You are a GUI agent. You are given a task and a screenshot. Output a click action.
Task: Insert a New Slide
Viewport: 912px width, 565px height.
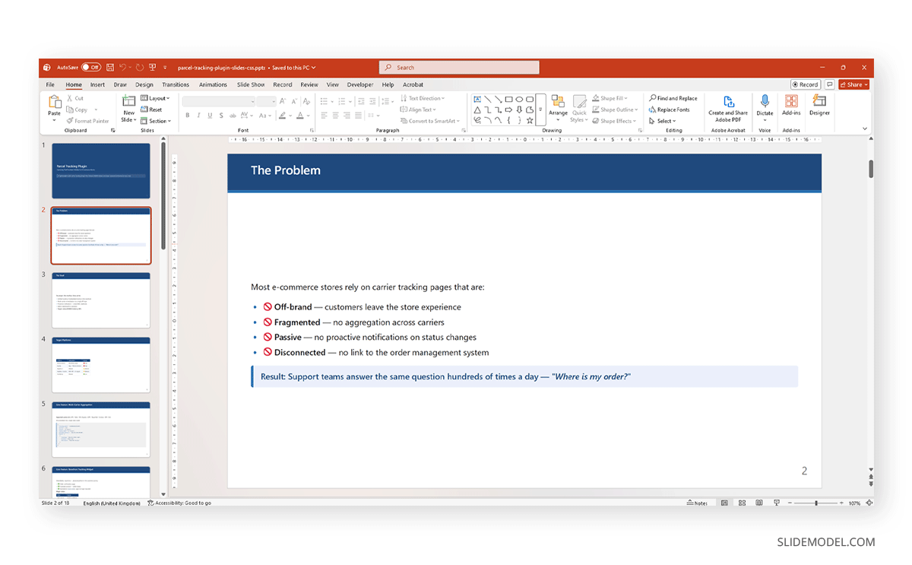pos(128,108)
